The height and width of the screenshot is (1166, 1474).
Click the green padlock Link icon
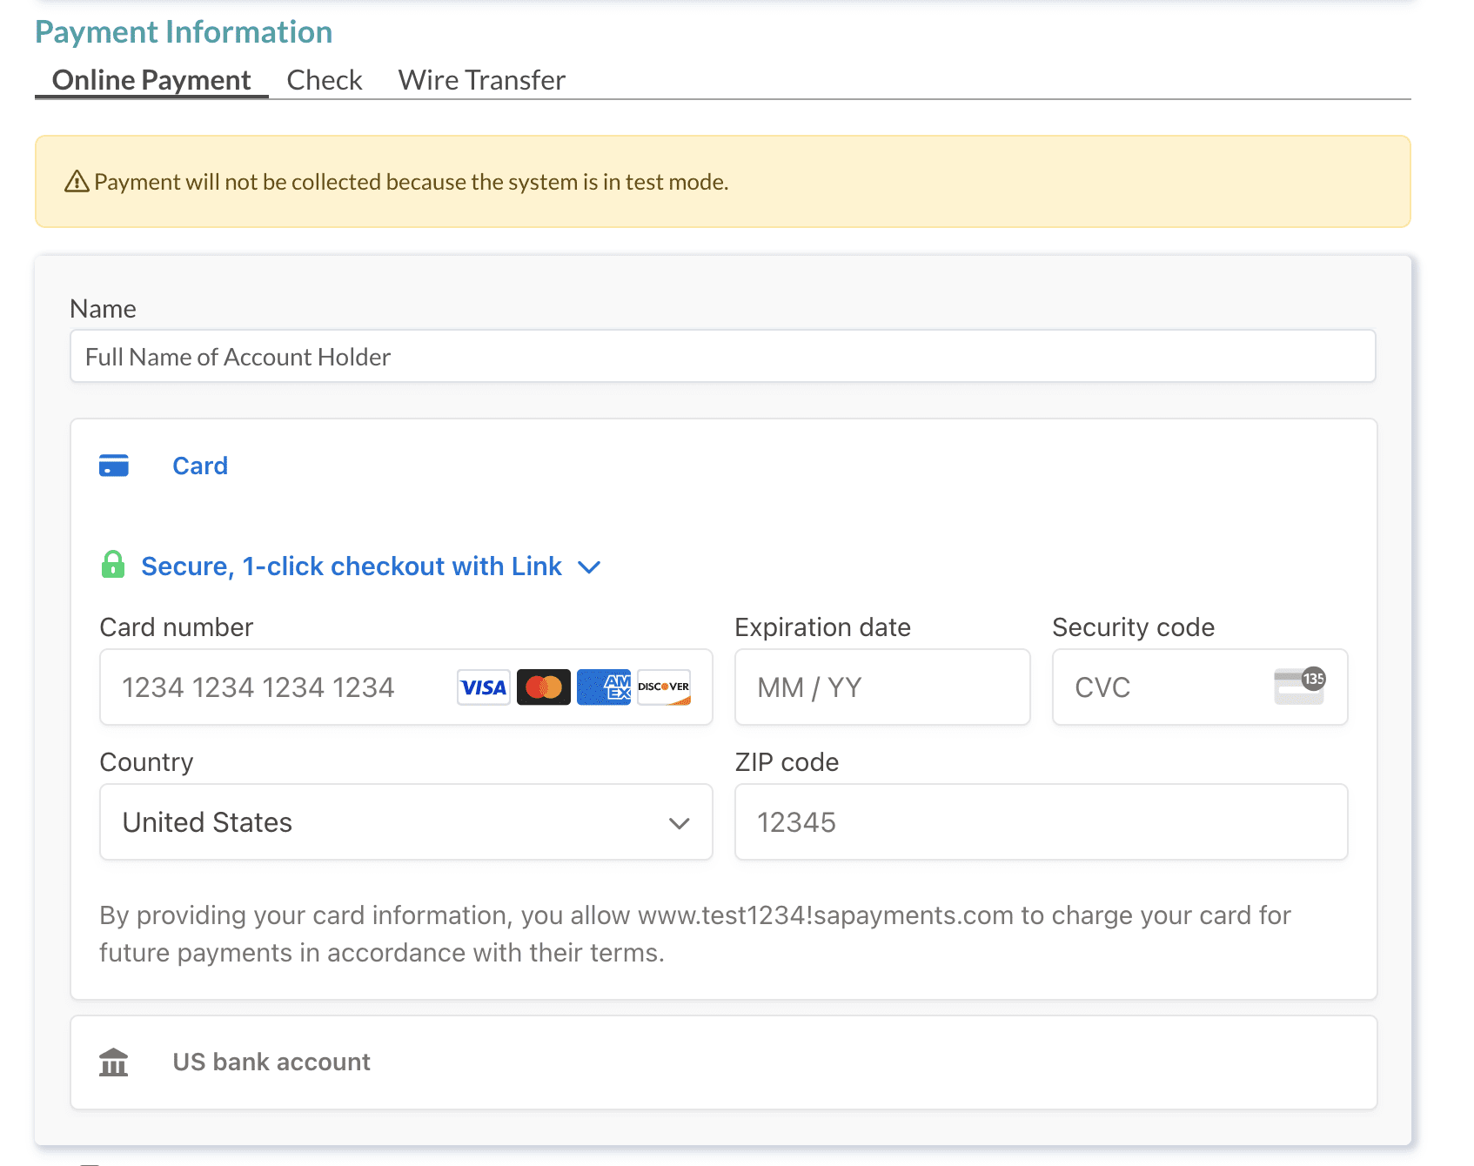[x=113, y=565]
